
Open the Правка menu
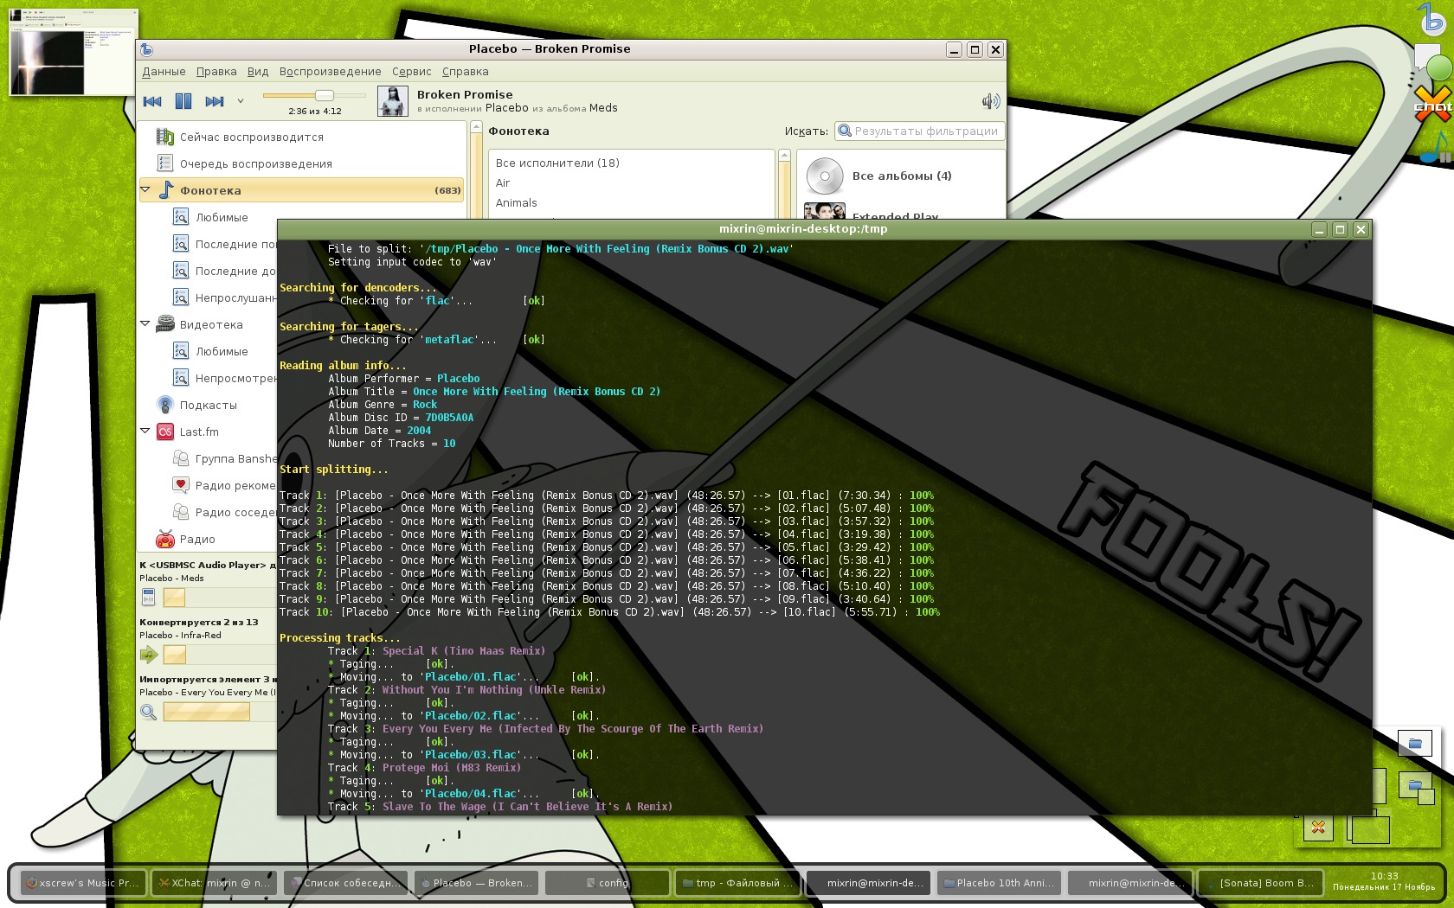click(x=216, y=72)
